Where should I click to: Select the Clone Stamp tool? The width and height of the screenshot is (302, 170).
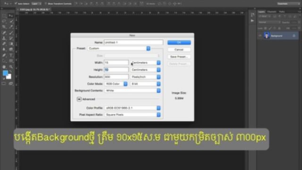pos(4,38)
